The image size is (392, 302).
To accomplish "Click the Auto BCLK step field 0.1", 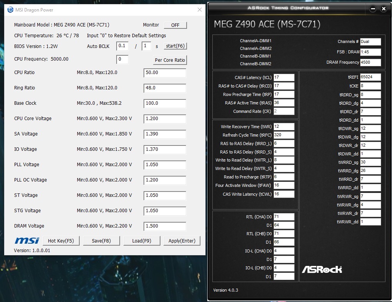I will [x=122, y=46].
